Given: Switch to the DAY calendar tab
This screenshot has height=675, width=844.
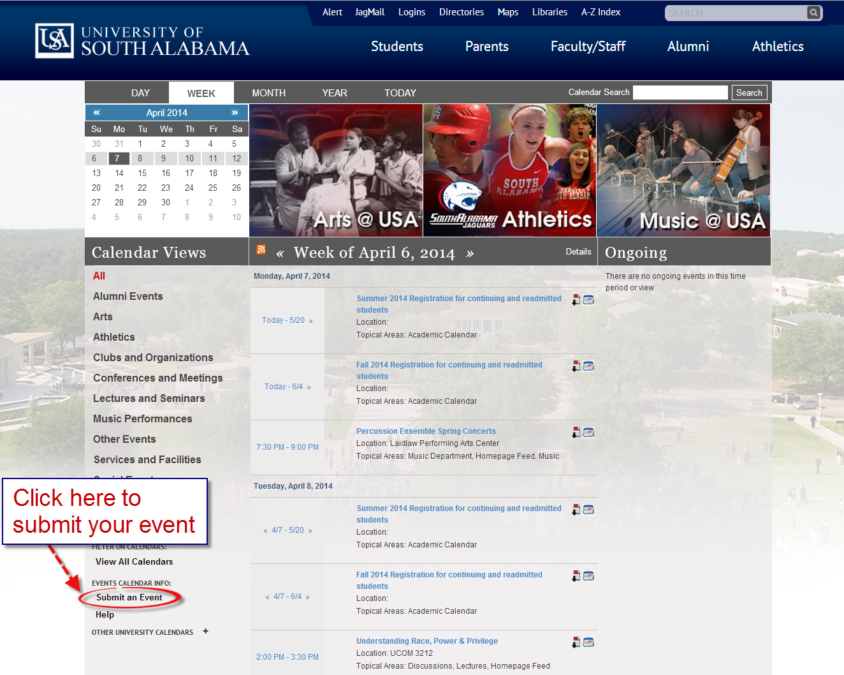Looking at the screenshot, I should pyautogui.click(x=140, y=93).
